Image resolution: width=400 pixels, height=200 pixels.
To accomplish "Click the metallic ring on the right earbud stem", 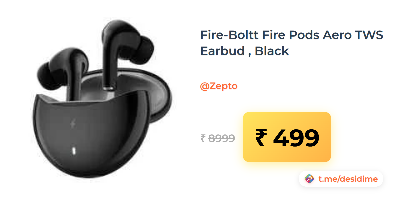I will pyautogui.click(x=108, y=88).
